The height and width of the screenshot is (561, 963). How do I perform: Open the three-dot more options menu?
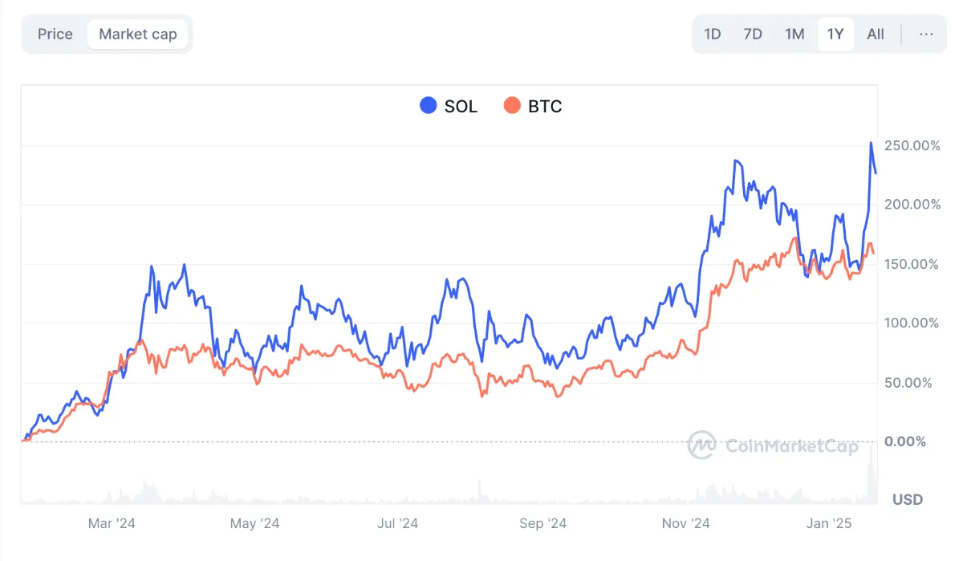[926, 35]
